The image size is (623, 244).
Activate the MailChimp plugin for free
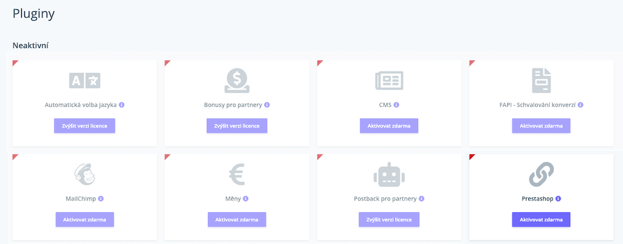pos(85,219)
